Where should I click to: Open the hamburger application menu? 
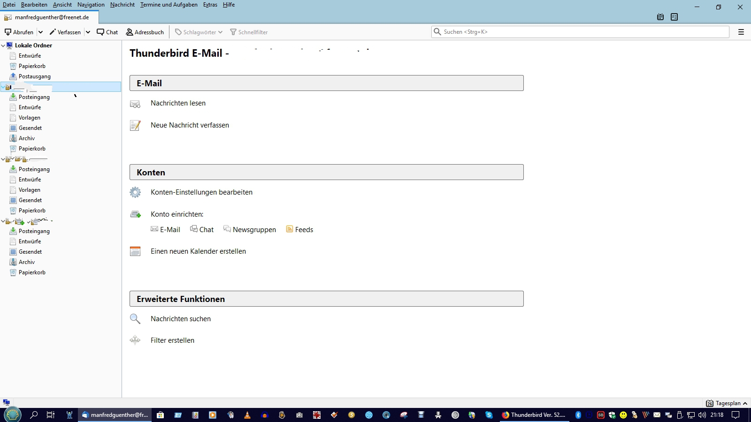pos(741,32)
